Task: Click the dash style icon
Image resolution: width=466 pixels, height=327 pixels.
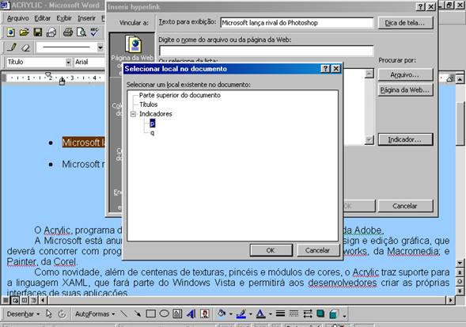Action: tap(294, 314)
